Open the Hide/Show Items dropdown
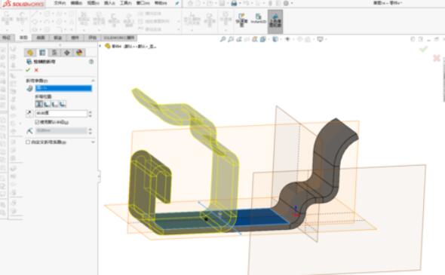 click(x=288, y=39)
